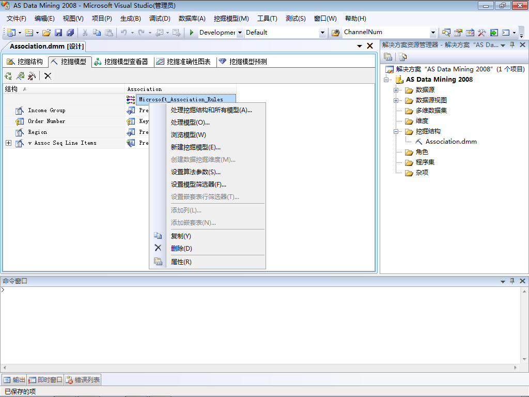Viewport: 529px width, 397px height.
Task: Choose 处理挖掘结构和所有模型(A) from context menu
Action: [x=211, y=110]
